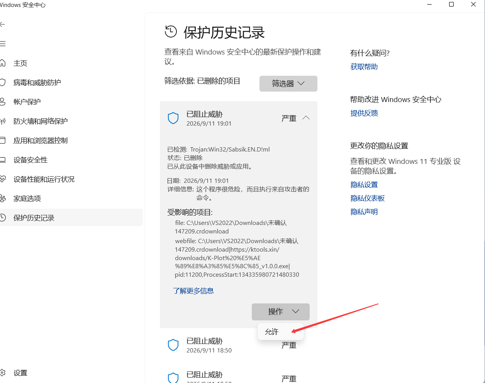Maximize the Windows 安全中心 window
Viewport: 485px width, 383px height.
[x=451, y=5]
